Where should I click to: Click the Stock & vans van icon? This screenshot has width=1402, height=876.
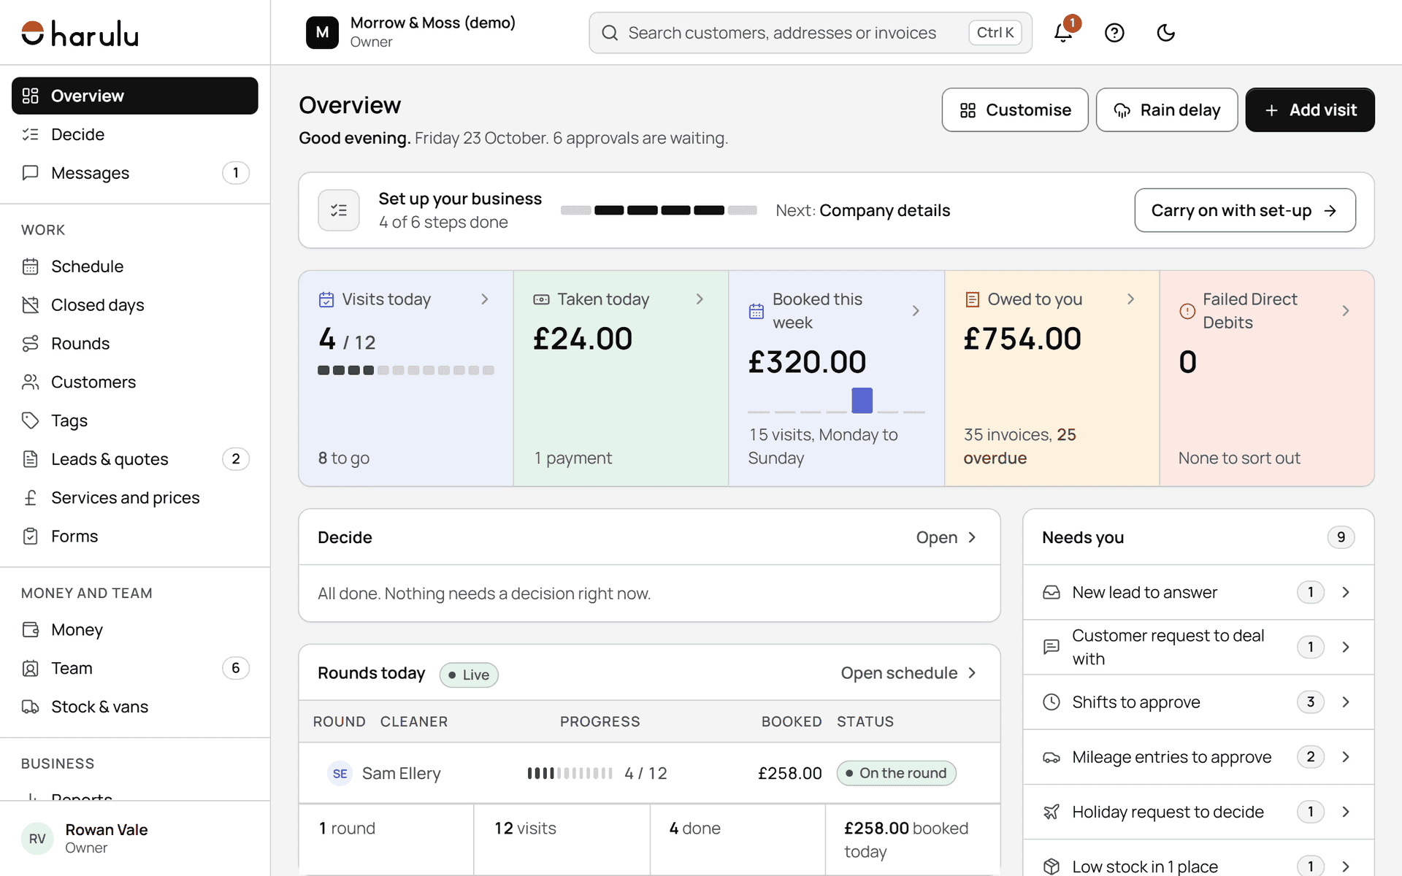coord(30,707)
